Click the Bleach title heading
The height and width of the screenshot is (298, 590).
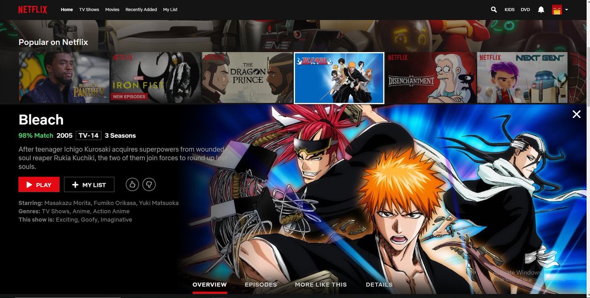[x=41, y=119]
